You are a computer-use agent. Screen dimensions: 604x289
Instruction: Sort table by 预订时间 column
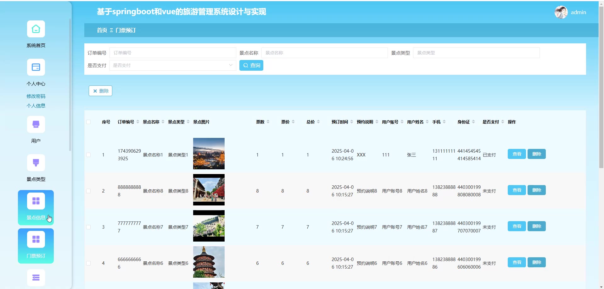point(351,122)
